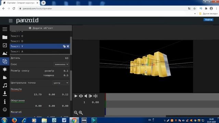Open the scene background mountain icon

click(5, 53)
